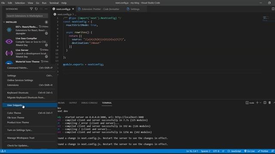Open the manage gear for Live Server

point(46,56)
